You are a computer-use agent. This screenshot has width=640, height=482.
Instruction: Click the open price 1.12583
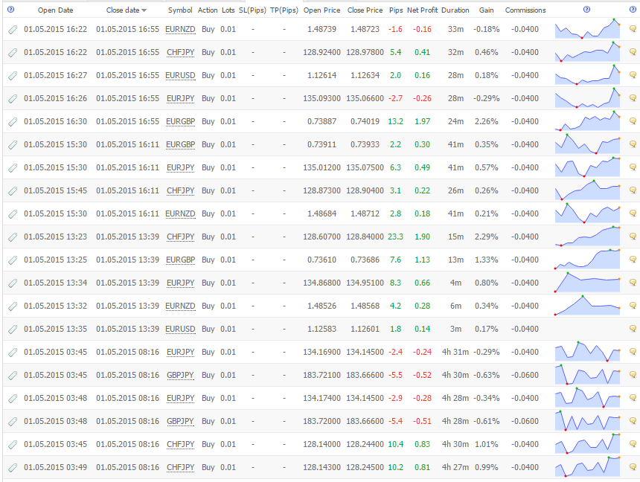(x=321, y=329)
